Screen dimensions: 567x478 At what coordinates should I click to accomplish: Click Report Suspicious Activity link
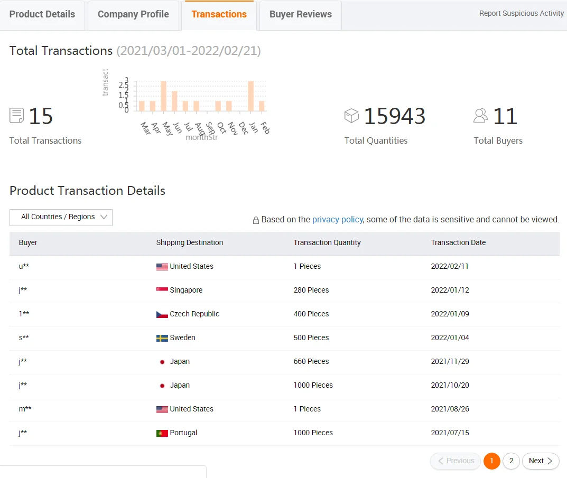521,14
